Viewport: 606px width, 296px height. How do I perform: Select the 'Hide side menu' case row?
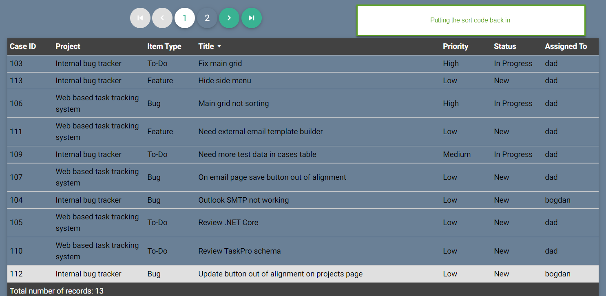click(225, 81)
